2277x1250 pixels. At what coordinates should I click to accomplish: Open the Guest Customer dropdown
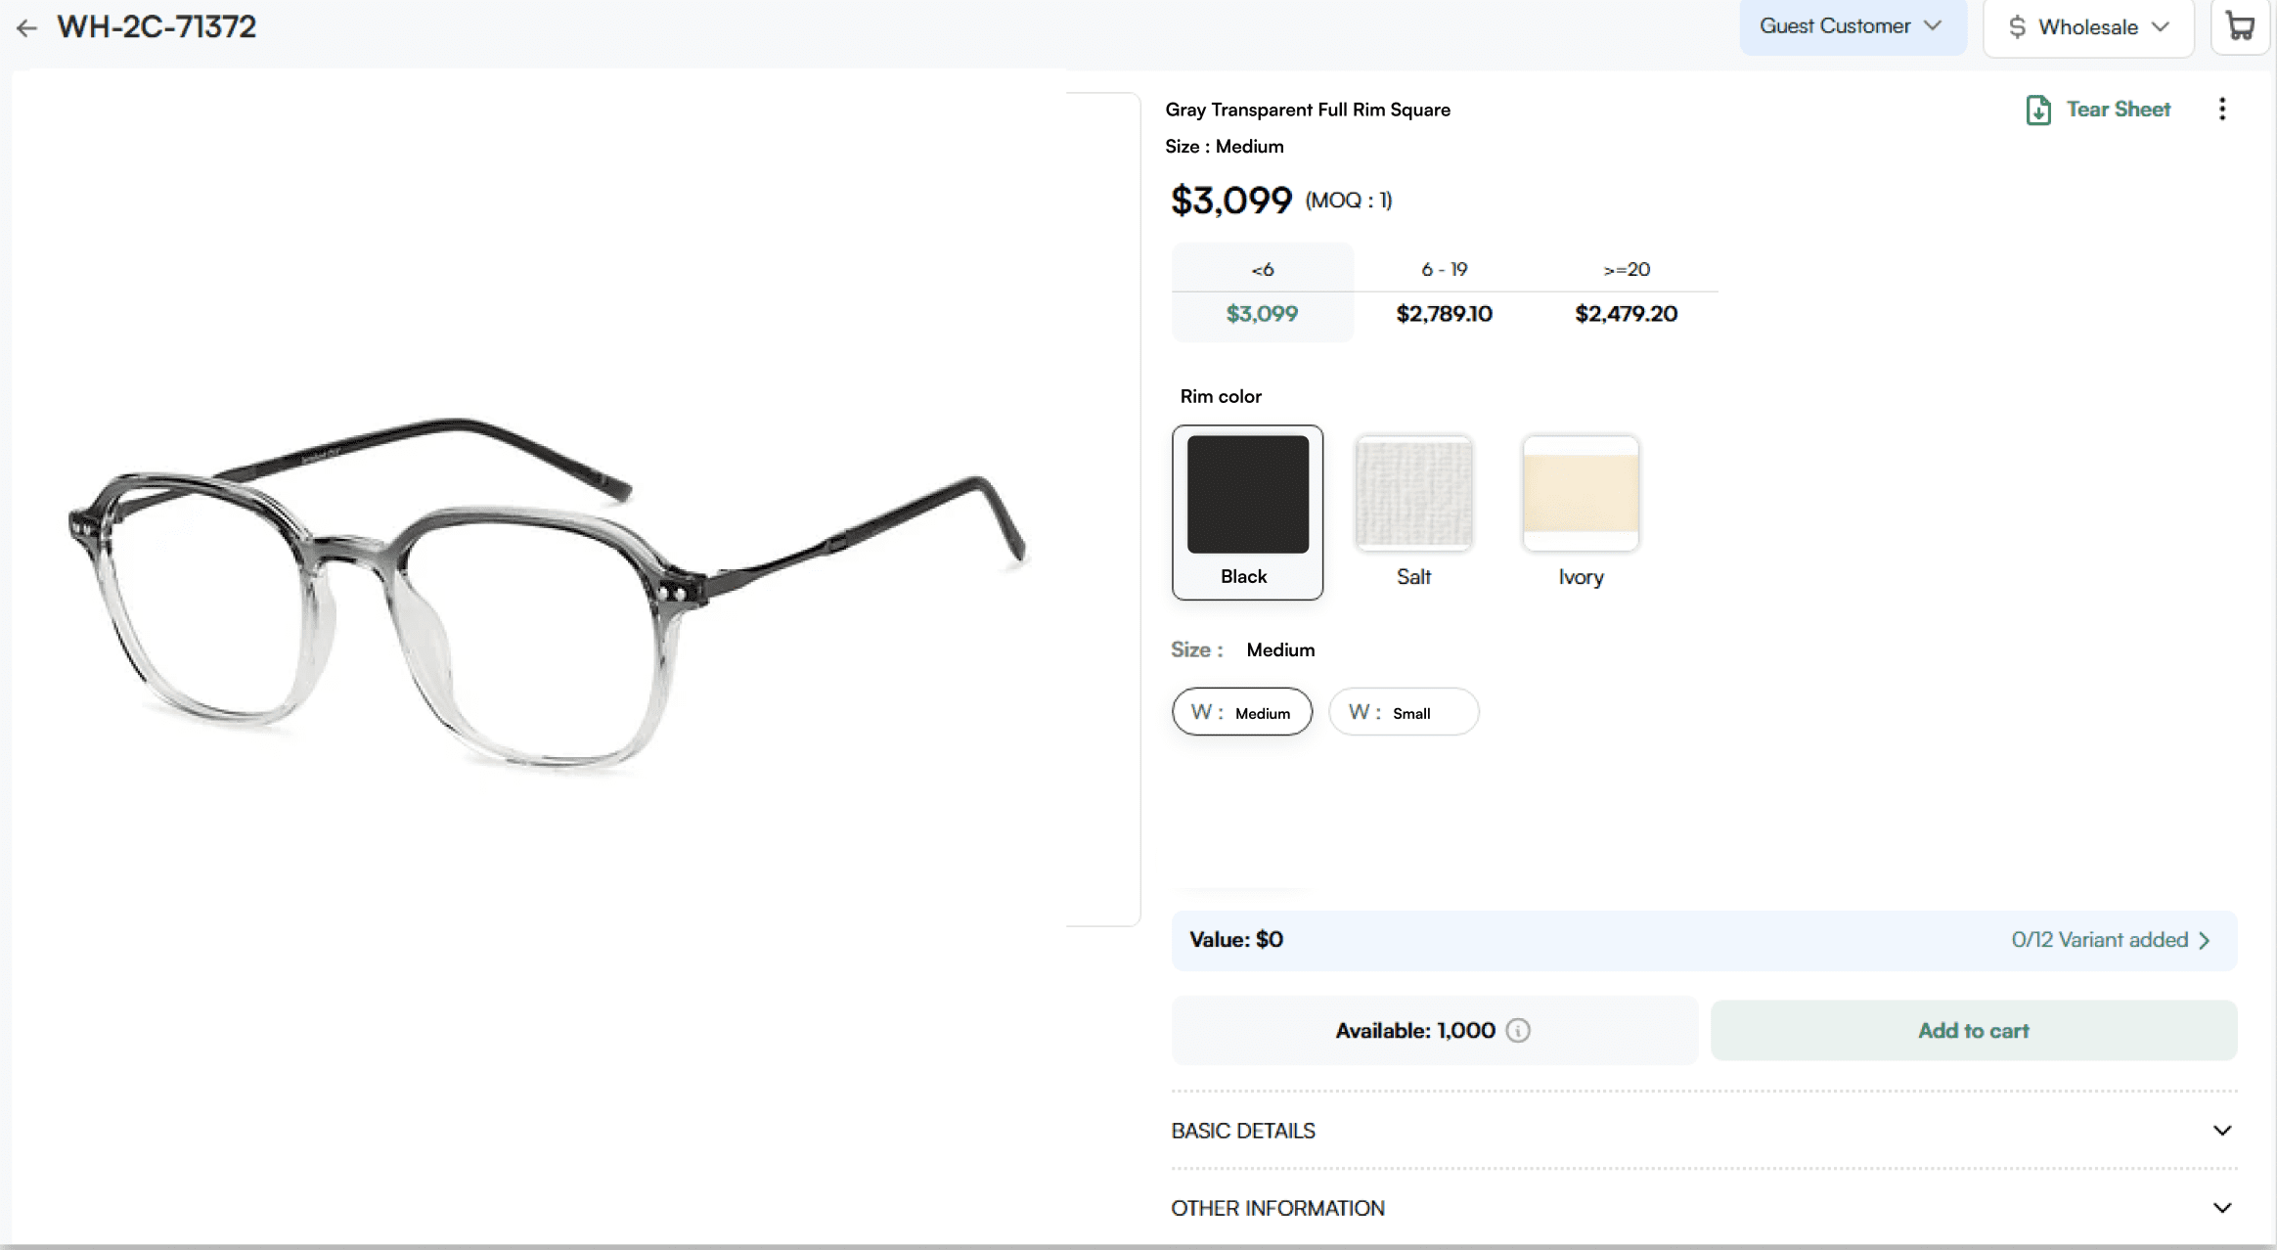[x=1852, y=26]
